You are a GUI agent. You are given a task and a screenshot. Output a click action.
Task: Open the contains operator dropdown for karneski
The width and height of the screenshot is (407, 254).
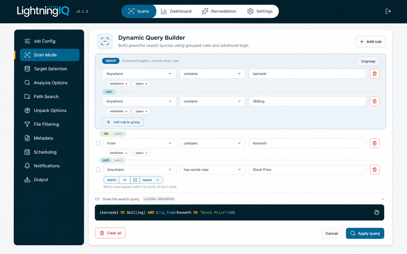[x=212, y=74]
